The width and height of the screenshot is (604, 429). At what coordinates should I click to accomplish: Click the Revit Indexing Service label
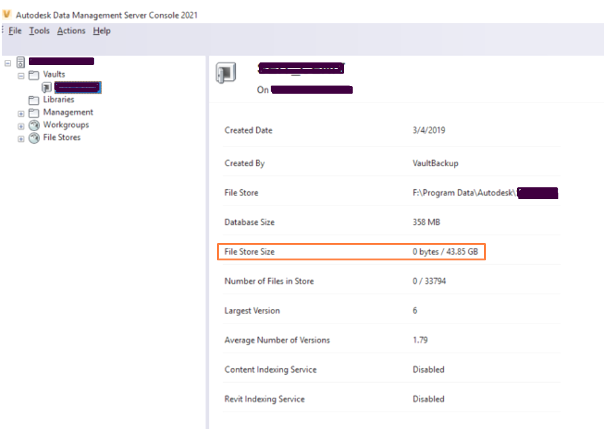(264, 399)
